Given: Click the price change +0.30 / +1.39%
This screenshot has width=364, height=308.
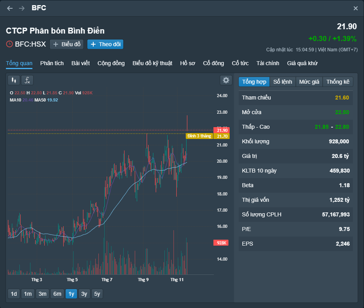Looking at the screenshot, I should (x=332, y=39).
